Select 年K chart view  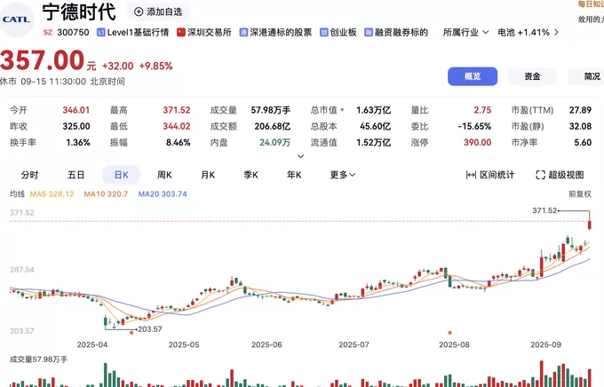tap(294, 175)
